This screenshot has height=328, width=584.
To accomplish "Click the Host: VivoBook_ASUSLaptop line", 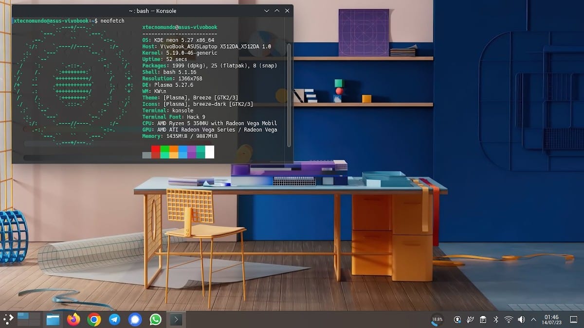I will pos(206,46).
